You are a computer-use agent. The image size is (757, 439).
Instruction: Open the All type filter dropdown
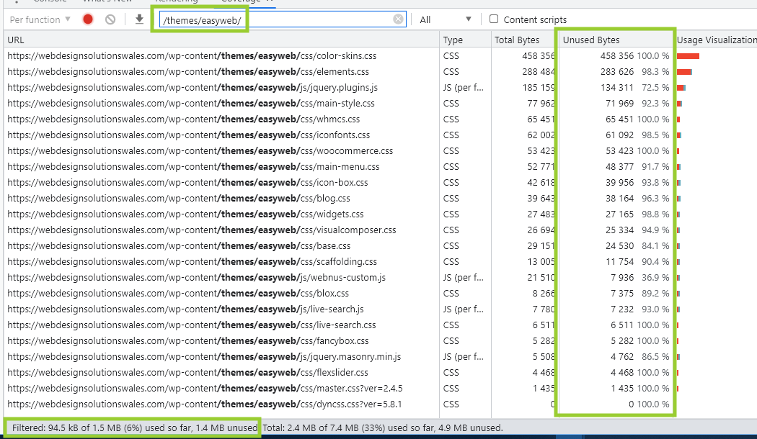[445, 19]
